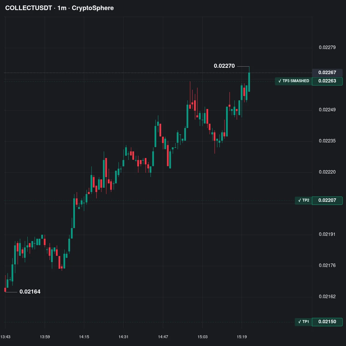346x346 pixels.
Task: Click the 0.02176 price axis label
Action: (327, 266)
